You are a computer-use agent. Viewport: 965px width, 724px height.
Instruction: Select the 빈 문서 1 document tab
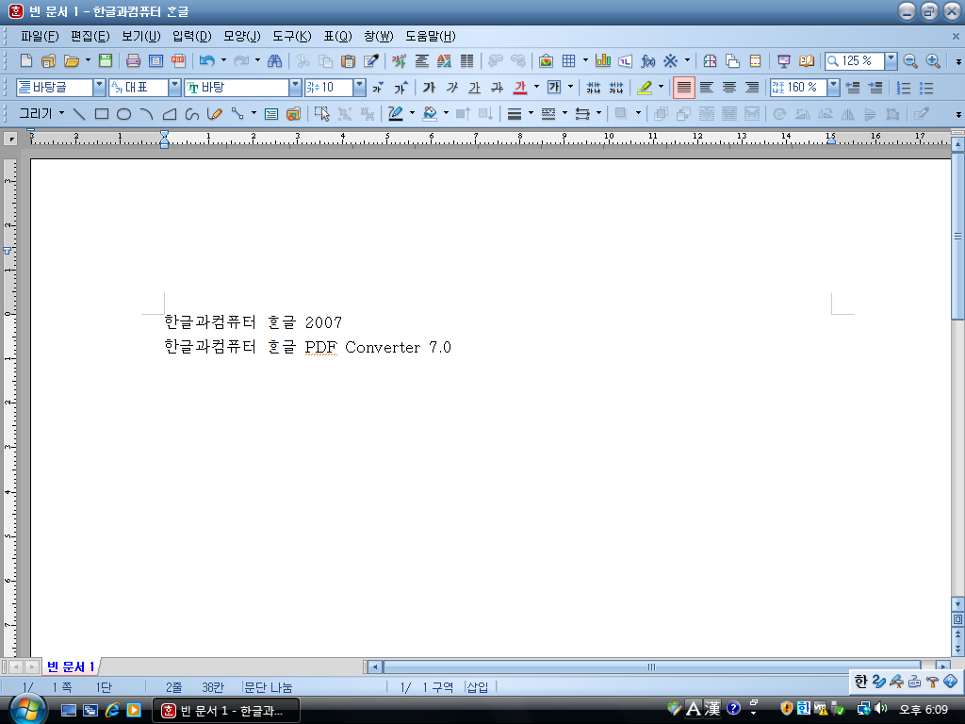tap(71, 666)
